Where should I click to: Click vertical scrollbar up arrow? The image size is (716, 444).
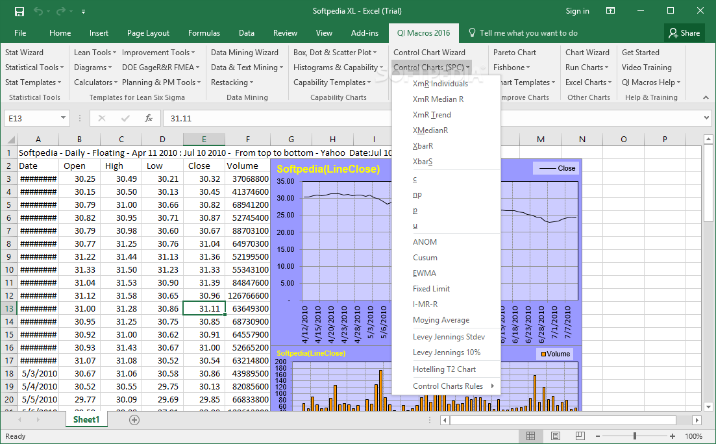point(708,139)
